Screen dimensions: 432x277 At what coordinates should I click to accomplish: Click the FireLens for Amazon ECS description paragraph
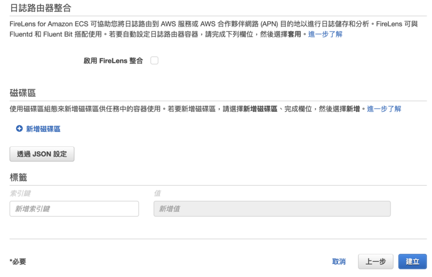(214, 29)
